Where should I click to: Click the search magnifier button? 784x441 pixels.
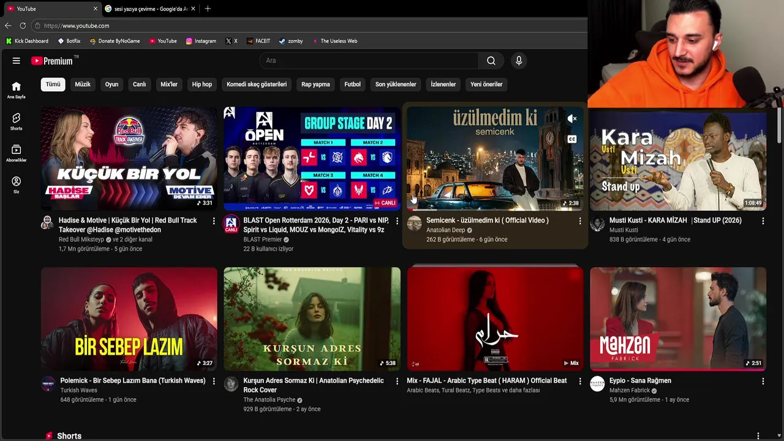click(x=491, y=61)
